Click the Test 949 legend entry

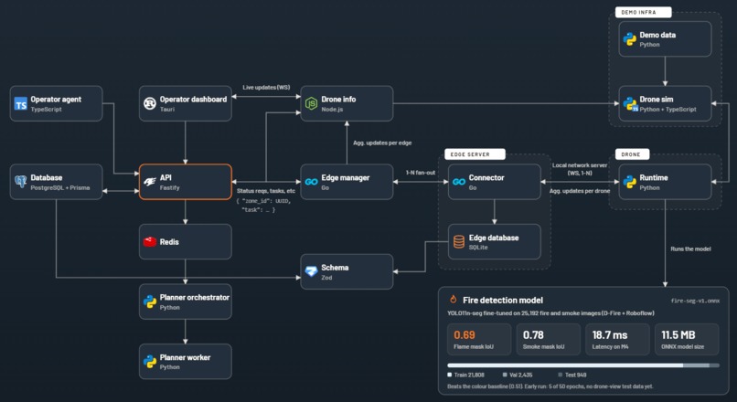click(572, 375)
